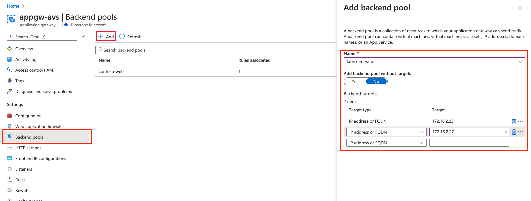531x201 pixels.
Task: Open HTTP settings page
Action: click(x=28, y=148)
